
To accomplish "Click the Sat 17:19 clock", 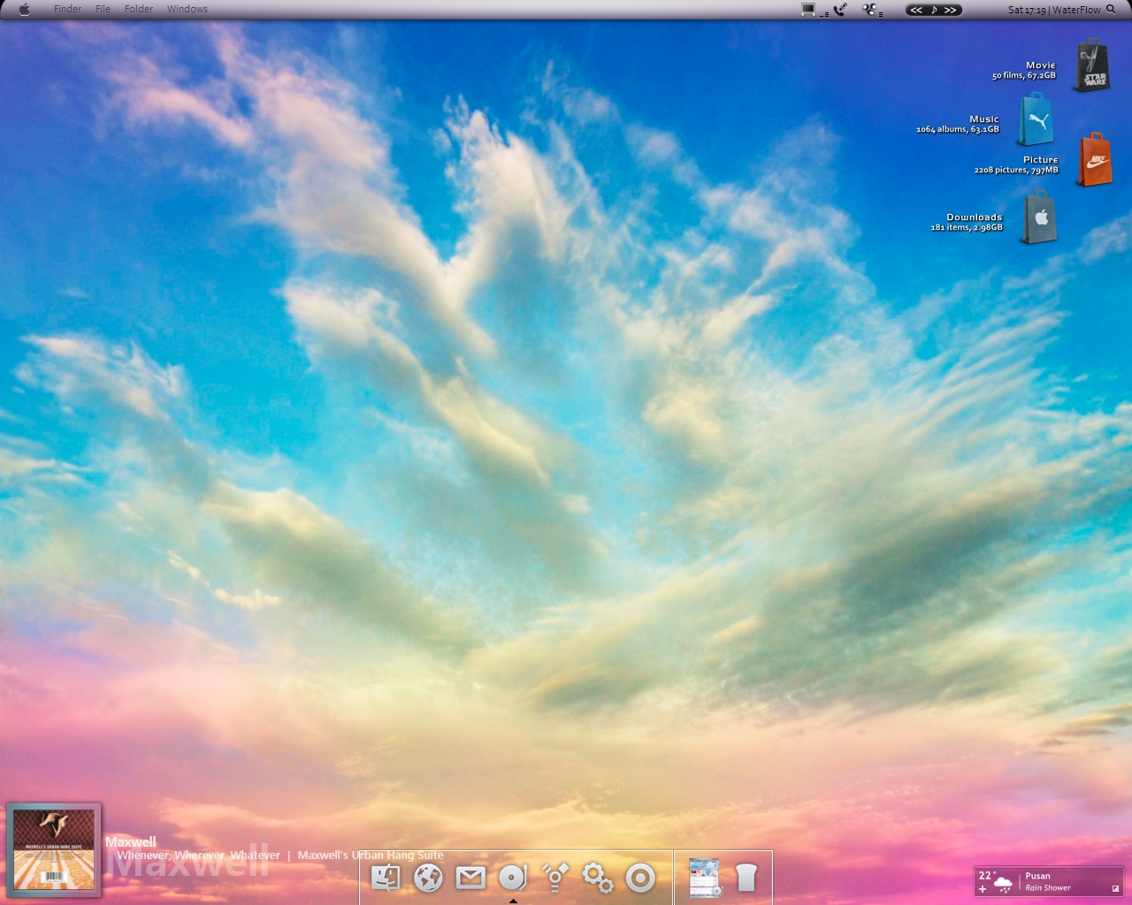I will (x=1027, y=10).
